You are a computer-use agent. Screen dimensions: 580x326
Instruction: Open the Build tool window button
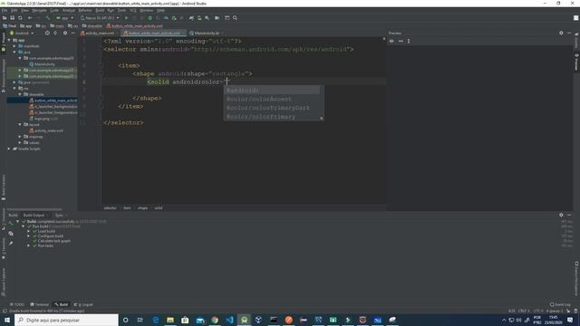tap(62, 304)
